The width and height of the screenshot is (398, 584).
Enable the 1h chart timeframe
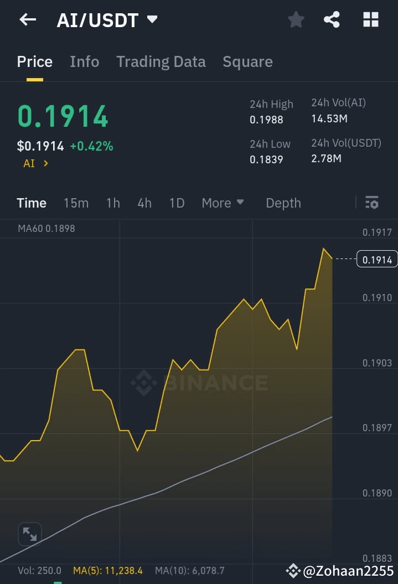113,203
